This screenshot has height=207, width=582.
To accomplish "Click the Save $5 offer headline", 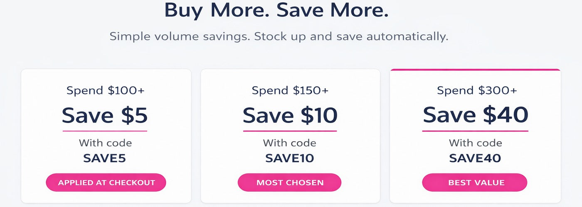I will (105, 116).
